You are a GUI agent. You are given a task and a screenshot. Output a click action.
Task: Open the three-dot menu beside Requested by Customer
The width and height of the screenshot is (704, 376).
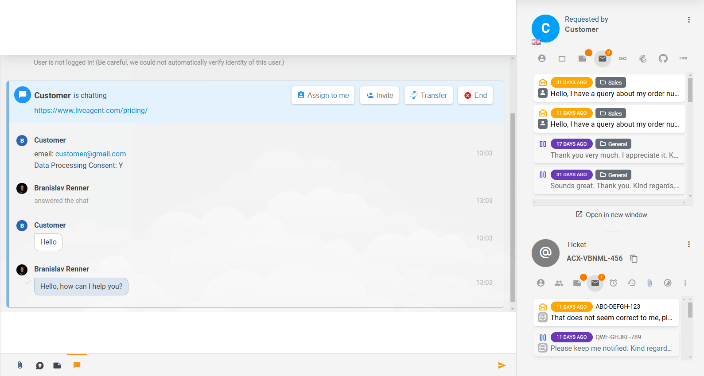[x=688, y=20]
